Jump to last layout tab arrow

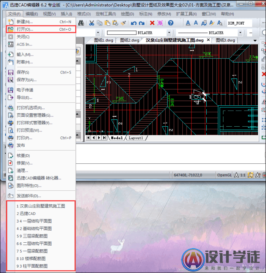pyautogui.click(x=104, y=138)
